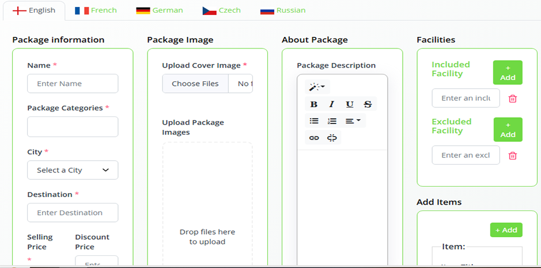Viewport: 541px width, 268px height.
Task: Click the insert link icon
Action: (x=314, y=138)
